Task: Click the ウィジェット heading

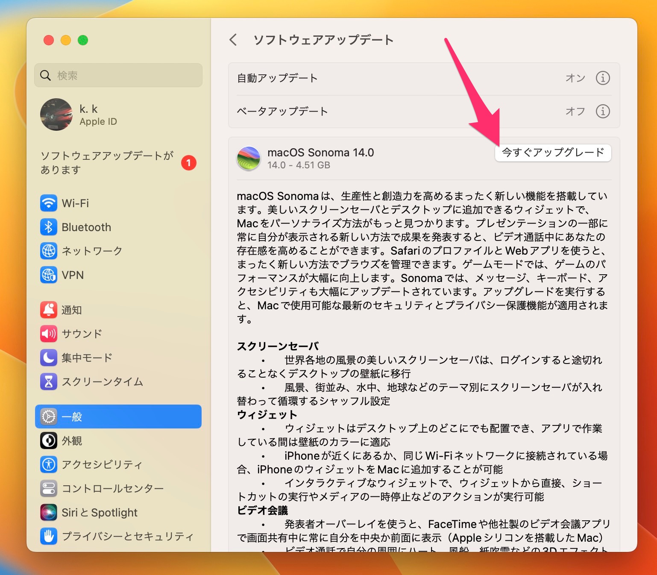Action: click(267, 414)
